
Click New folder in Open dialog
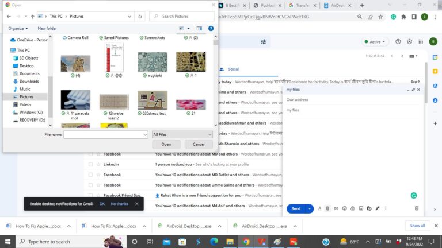(x=47, y=28)
